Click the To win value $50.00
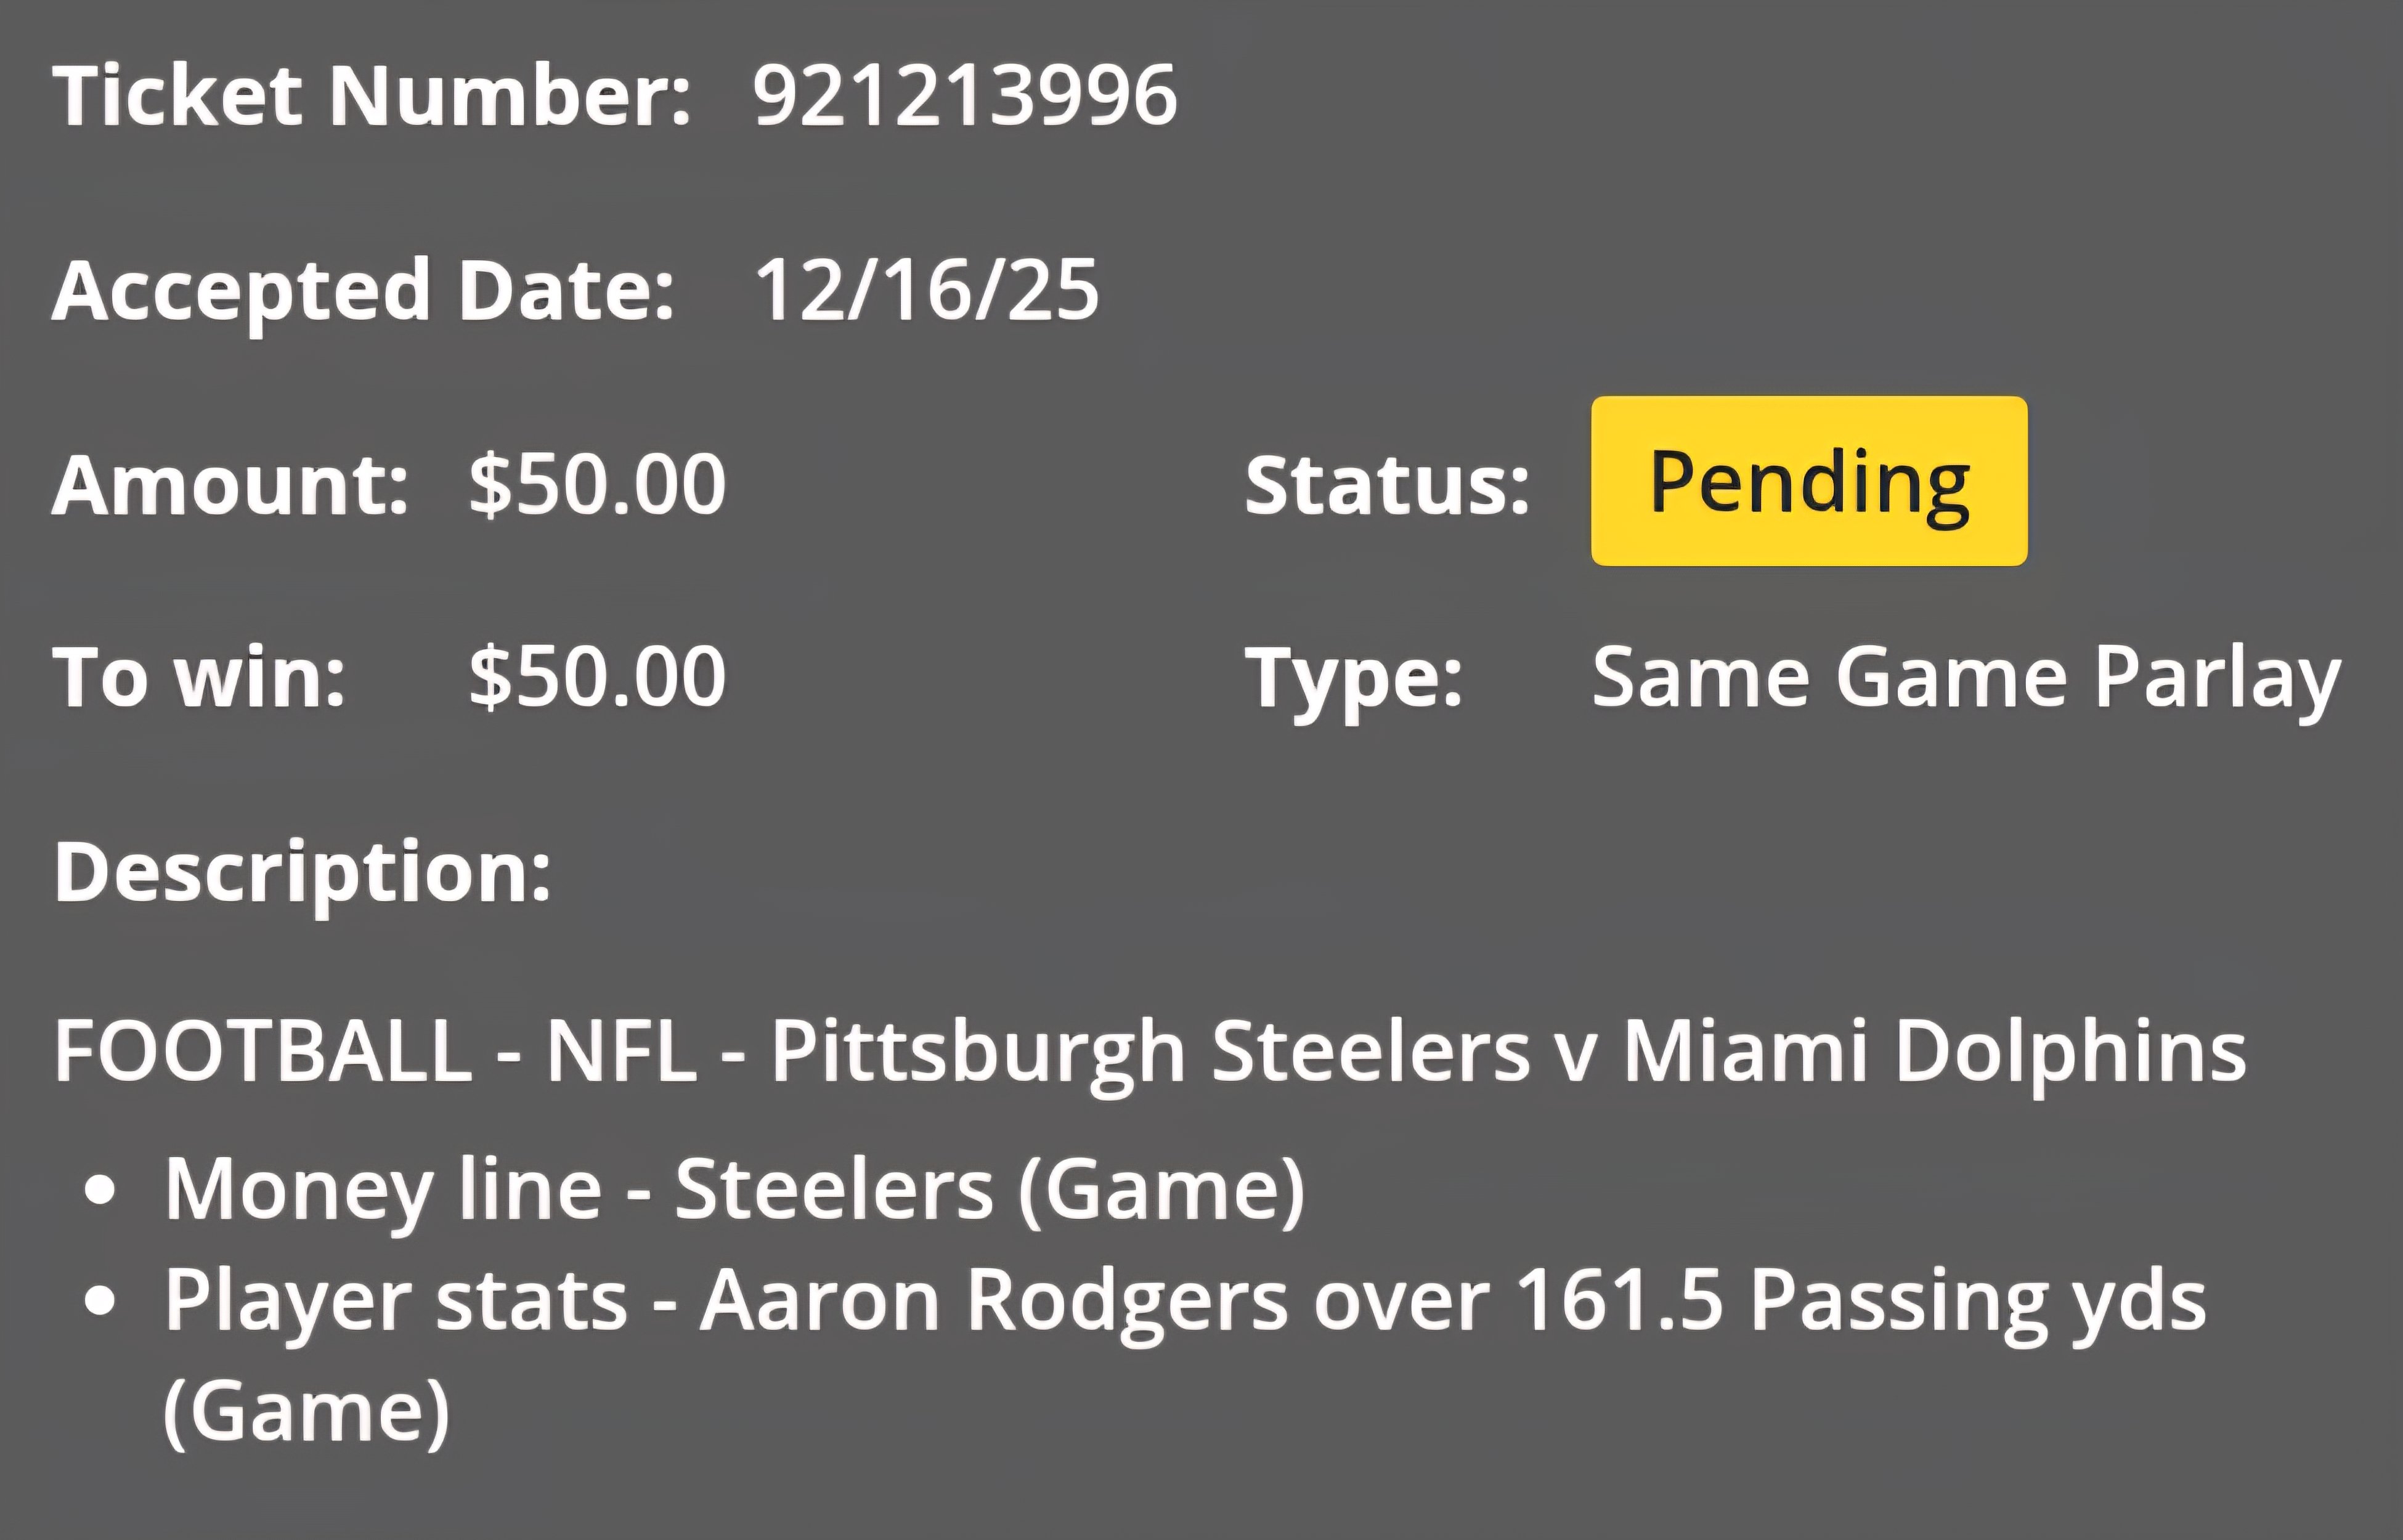Viewport: 2403px width, 1540px height. [x=597, y=677]
